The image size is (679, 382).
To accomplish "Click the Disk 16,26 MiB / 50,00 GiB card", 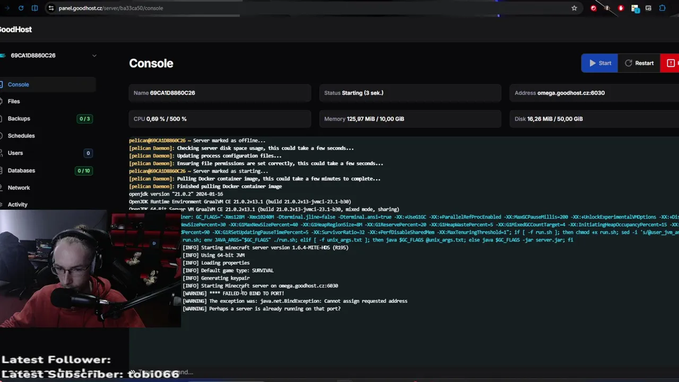I will [594, 119].
